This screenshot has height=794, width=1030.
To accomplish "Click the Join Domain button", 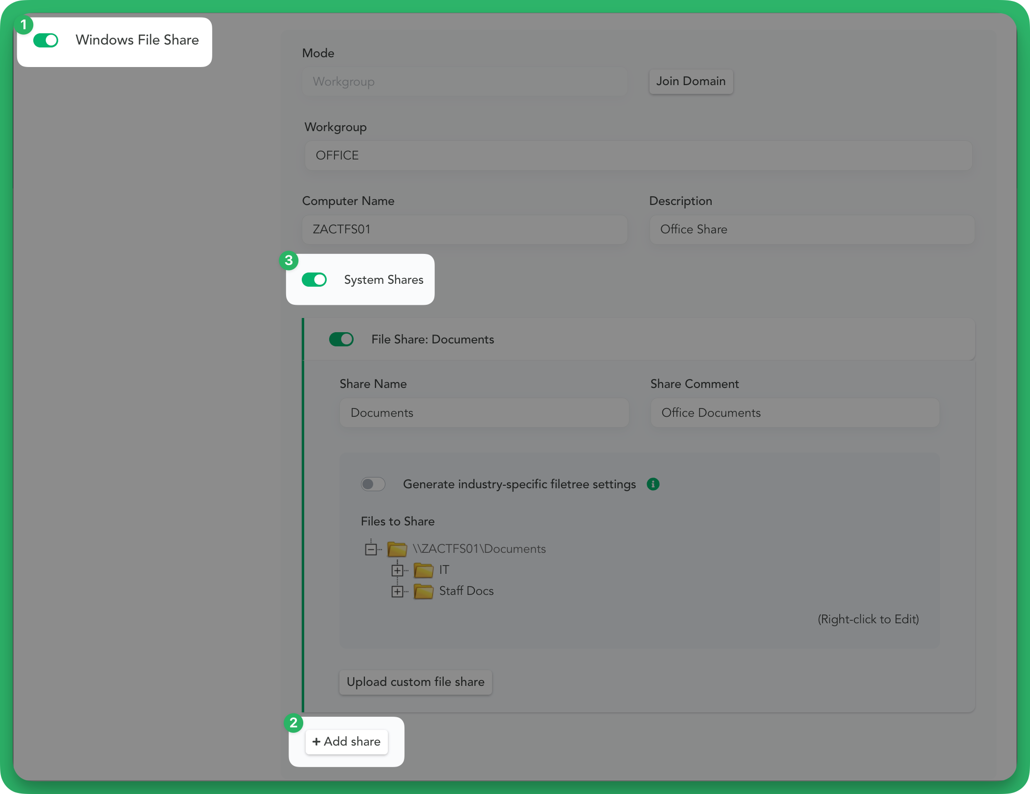I will tap(691, 81).
